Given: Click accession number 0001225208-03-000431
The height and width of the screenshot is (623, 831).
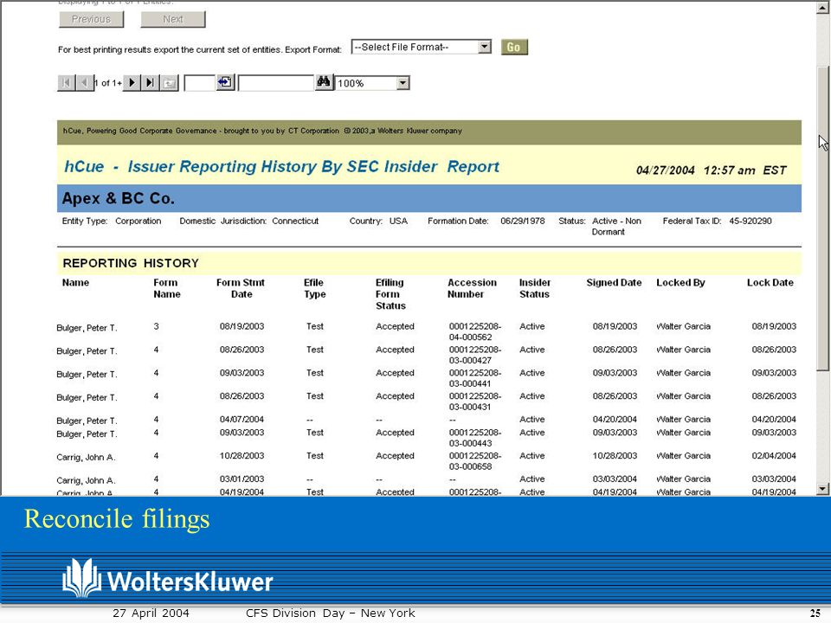Looking at the screenshot, I should tap(475, 401).
